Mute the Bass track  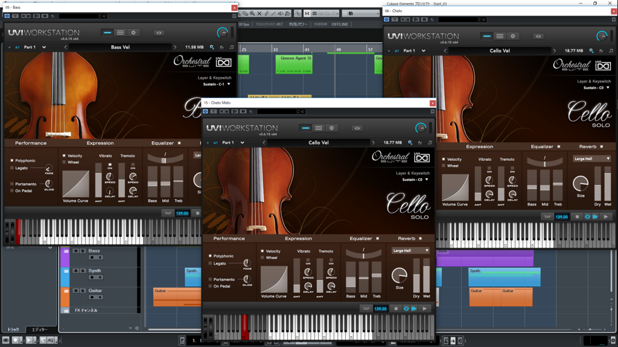75,251
